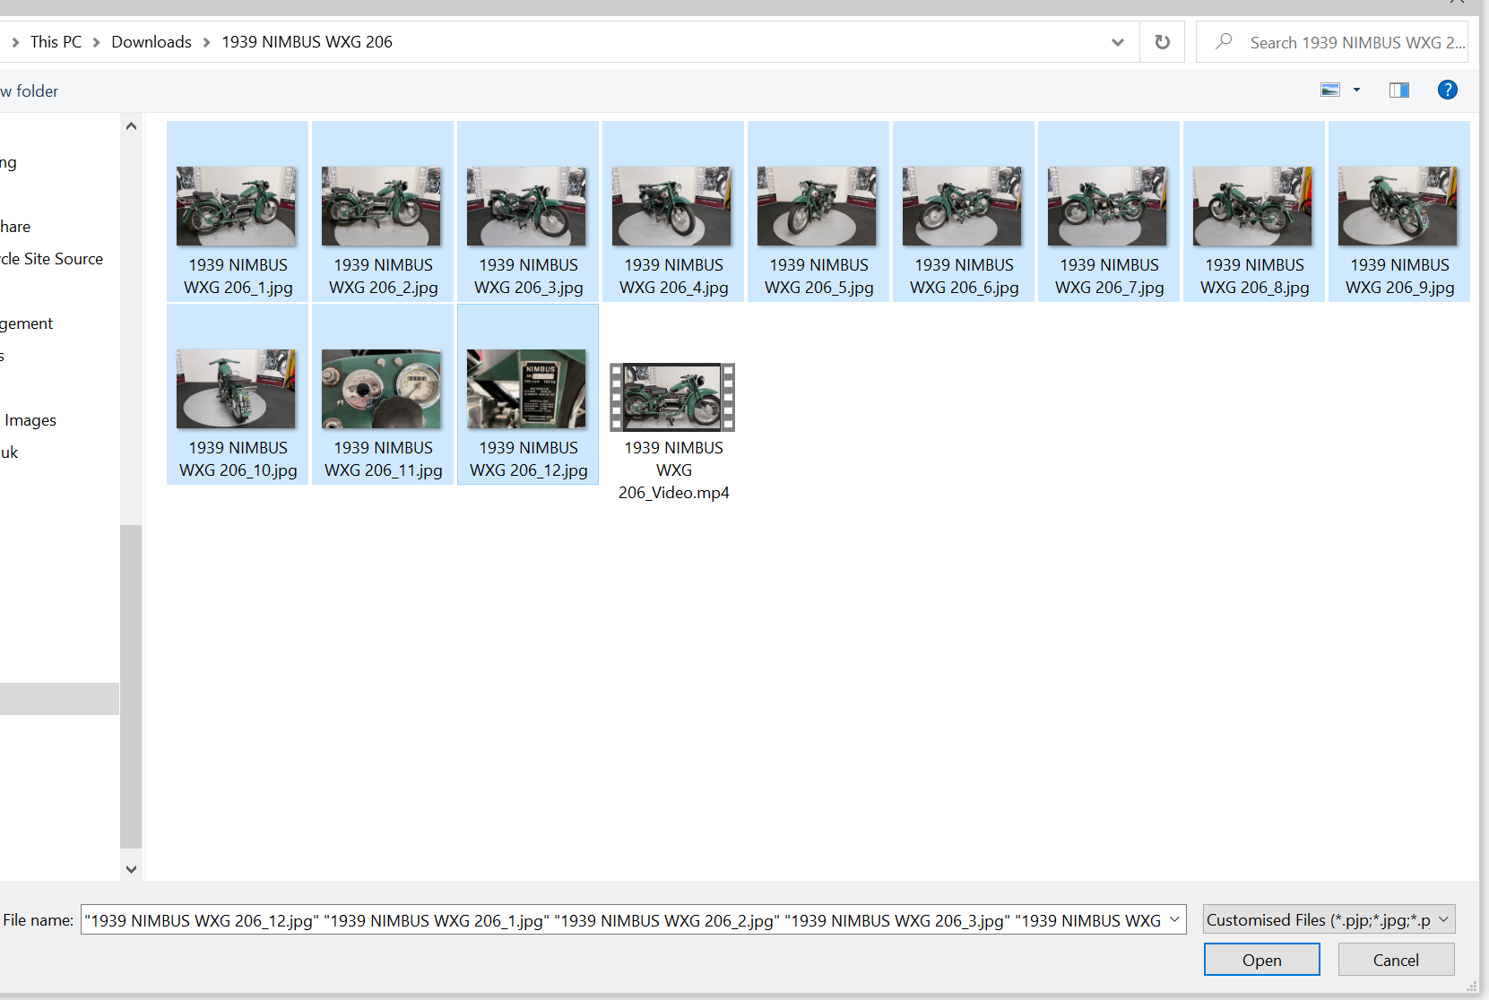
Task: Open the view options dropdown arrow
Action: [x=1356, y=90]
